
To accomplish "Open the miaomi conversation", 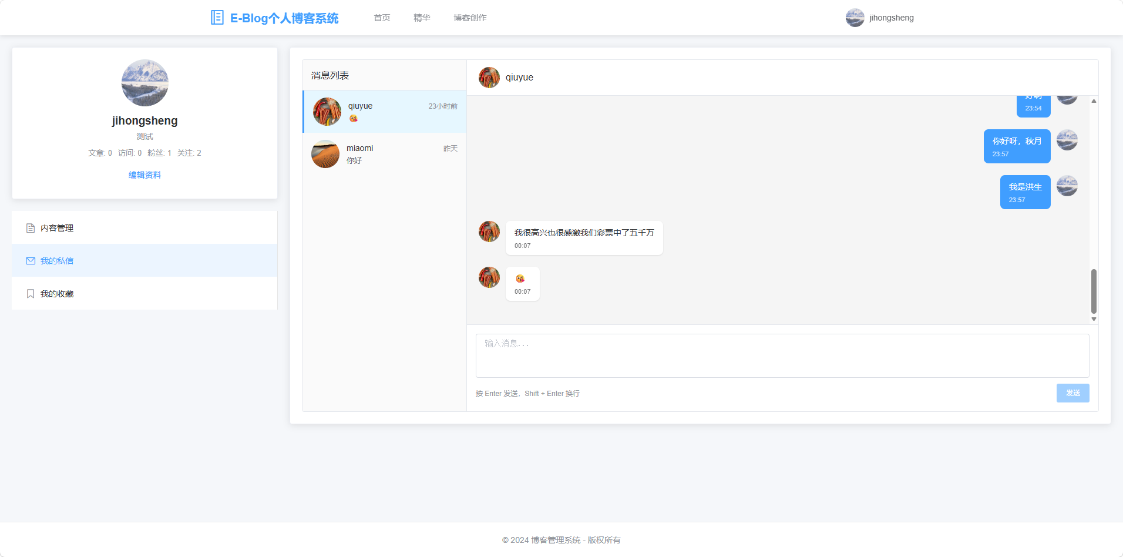I will click(385, 154).
